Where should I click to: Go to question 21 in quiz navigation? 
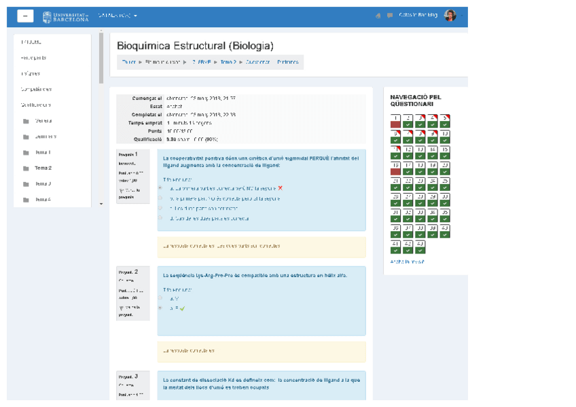click(395, 184)
